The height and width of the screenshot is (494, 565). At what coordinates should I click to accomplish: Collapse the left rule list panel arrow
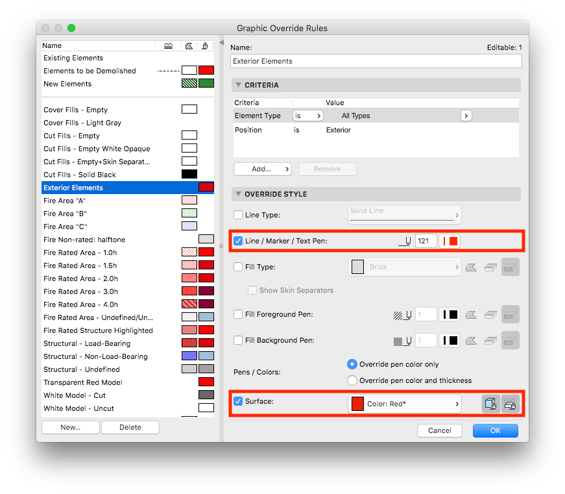tap(221, 43)
